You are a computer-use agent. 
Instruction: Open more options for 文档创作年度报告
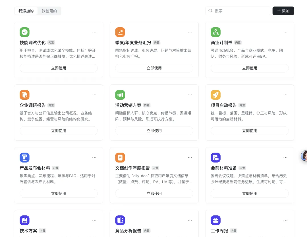[190, 157]
